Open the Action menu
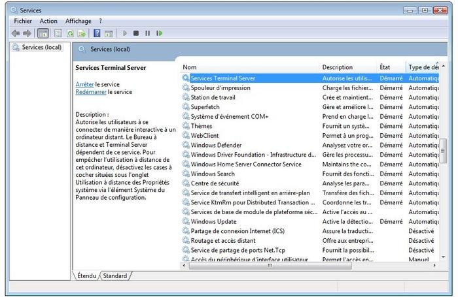This screenshot has width=458, height=297. (48, 21)
